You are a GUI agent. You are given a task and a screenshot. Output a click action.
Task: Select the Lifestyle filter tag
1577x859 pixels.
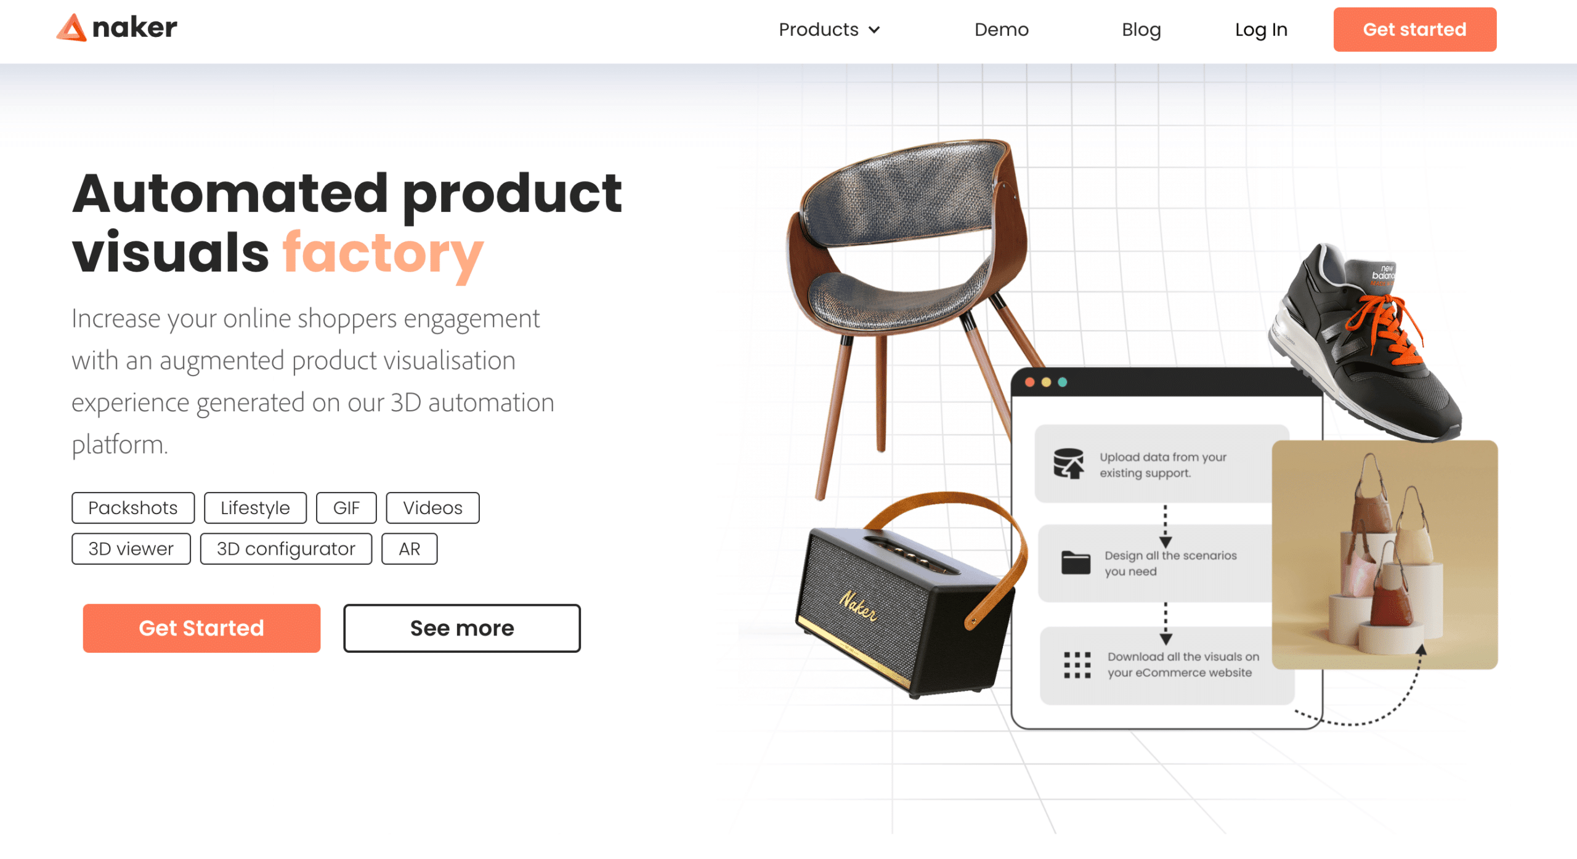(254, 507)
